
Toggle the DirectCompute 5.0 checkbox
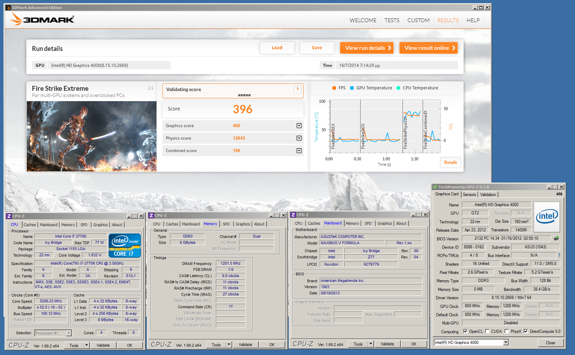pyautogui.click(x=526, y=331)
